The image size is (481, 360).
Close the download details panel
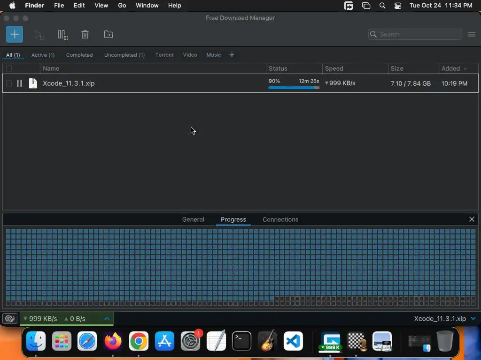coord(472,219)
